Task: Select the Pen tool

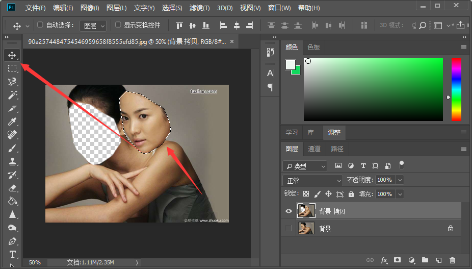Action: coord(12,241)
